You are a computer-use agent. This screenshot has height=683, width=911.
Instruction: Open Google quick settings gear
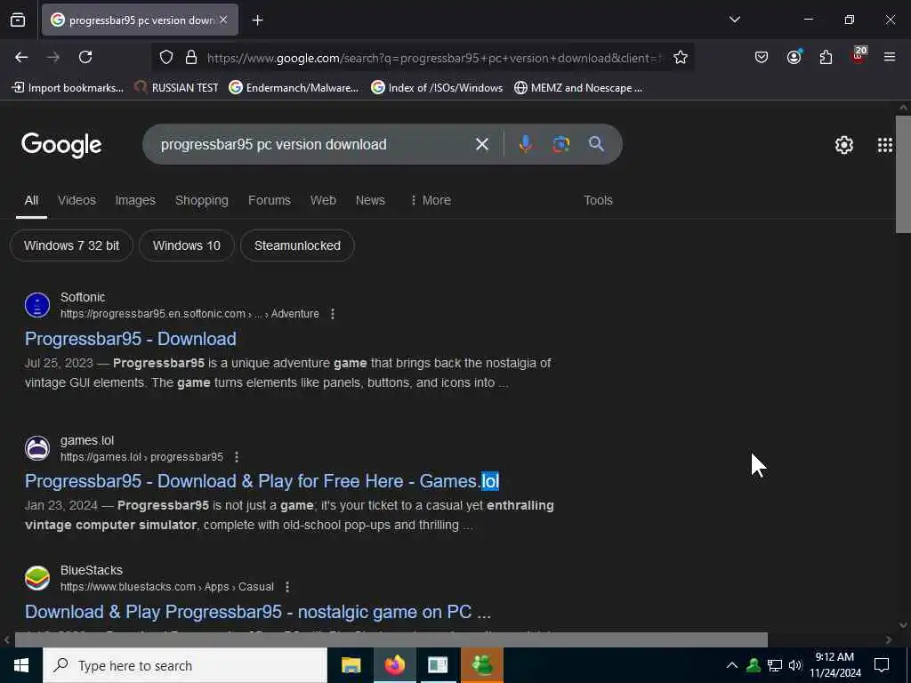pyautogui.click(x=843, y=145)
